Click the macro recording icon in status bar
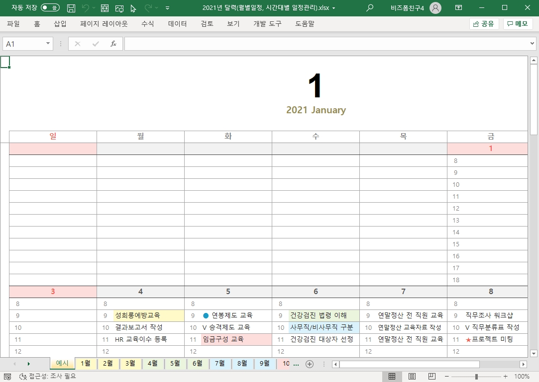The height and width of the screenshot is (382, 539). pos(7,377)
